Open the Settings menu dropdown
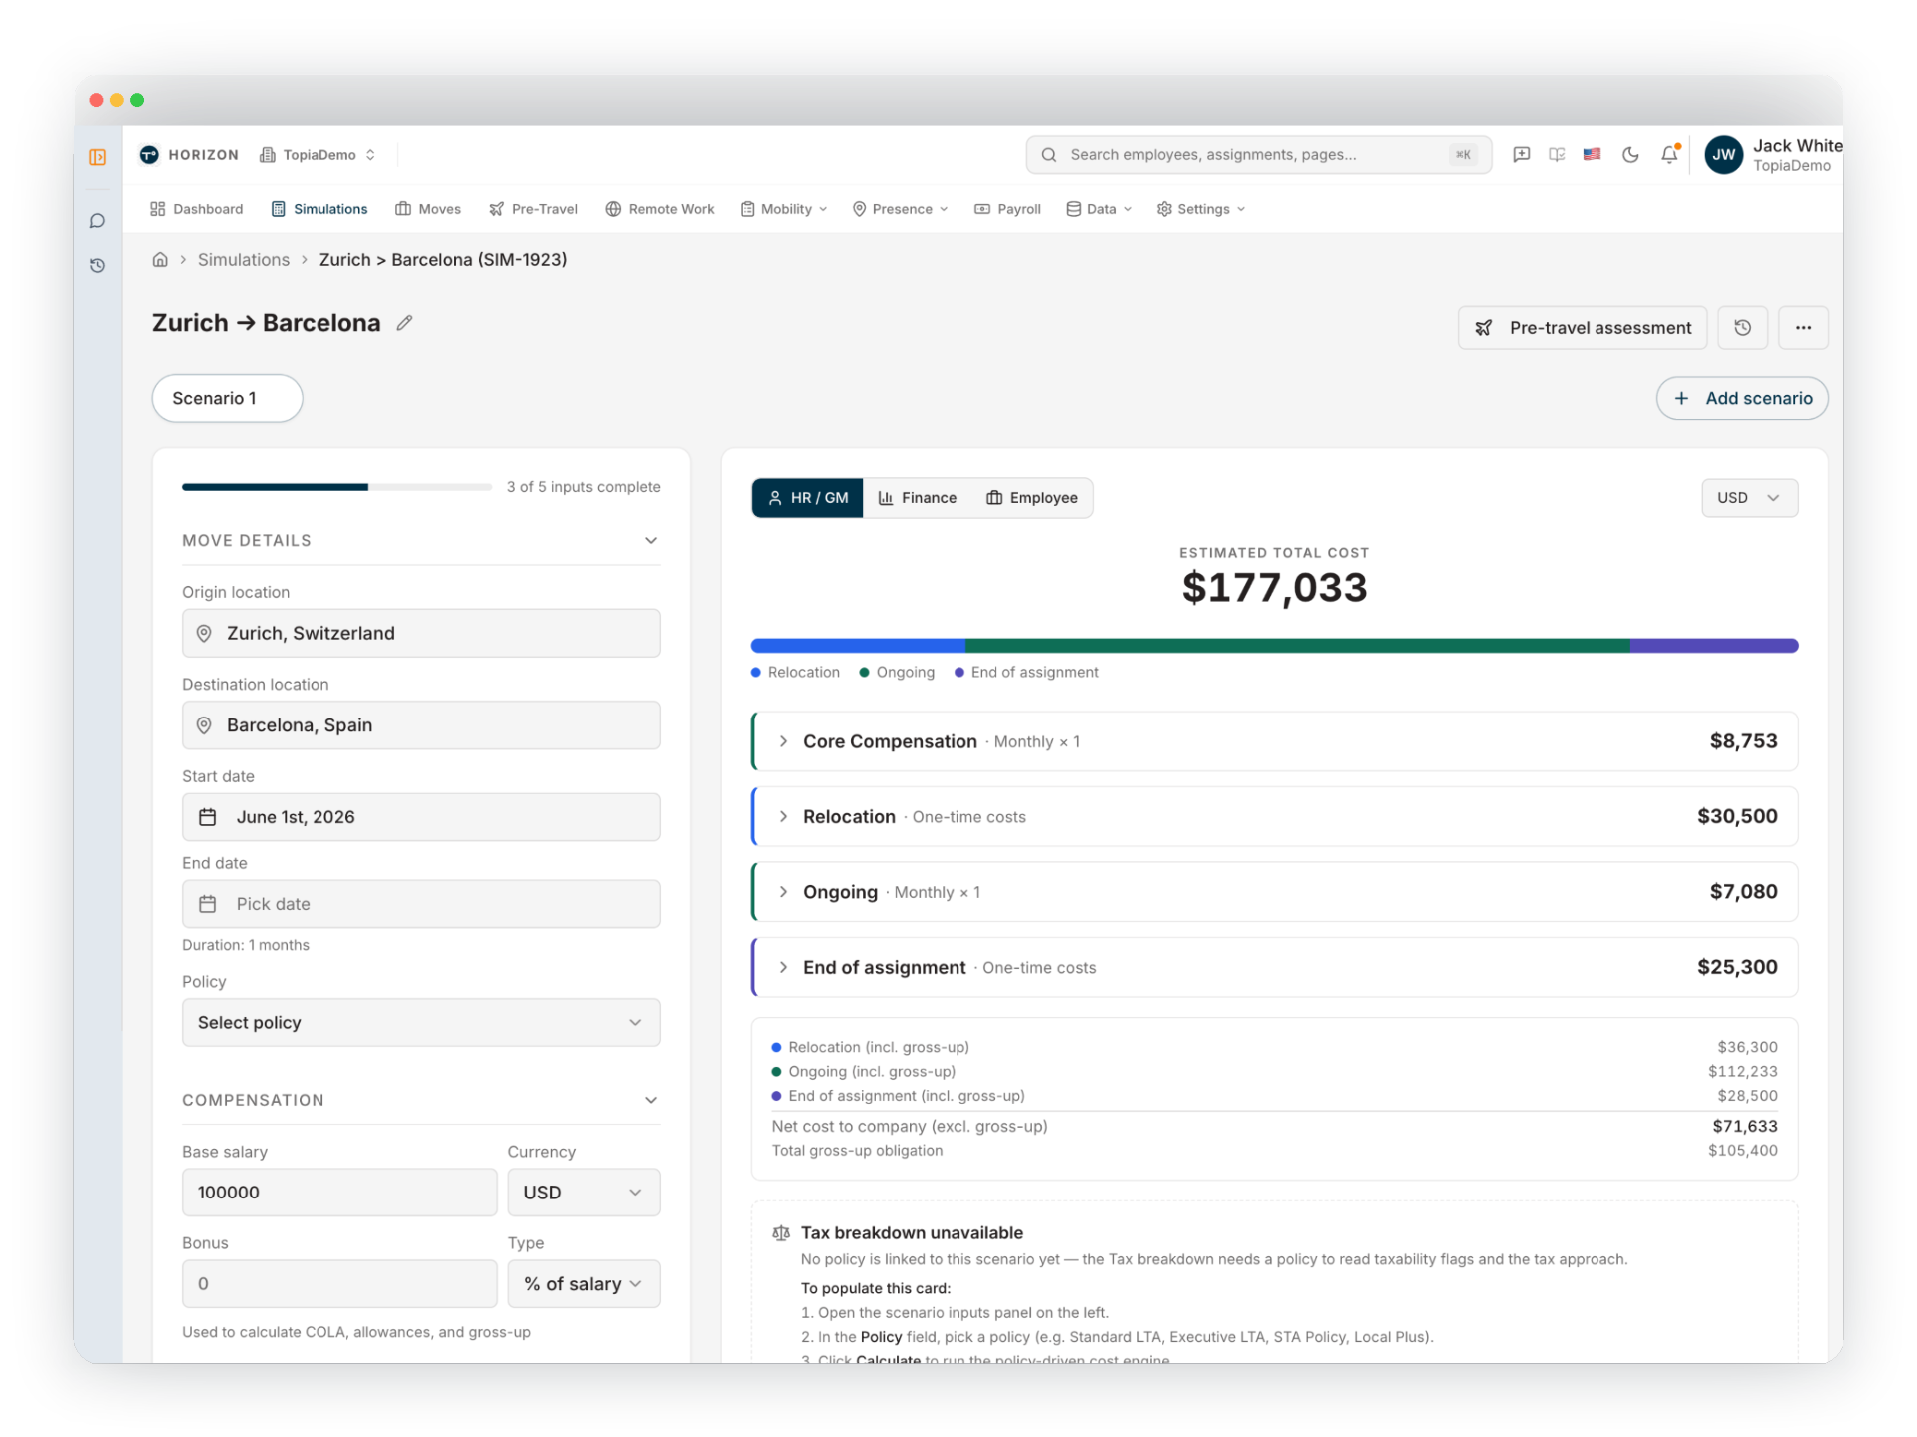 (x=1201, y=209)
